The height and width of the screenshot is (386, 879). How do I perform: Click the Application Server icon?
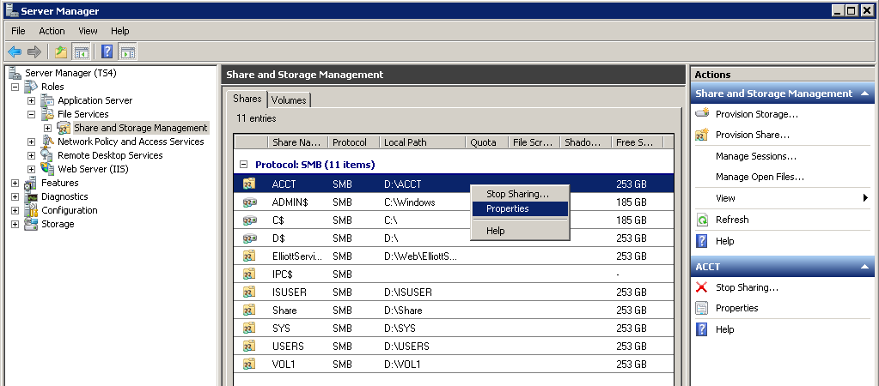coord(47,100)
